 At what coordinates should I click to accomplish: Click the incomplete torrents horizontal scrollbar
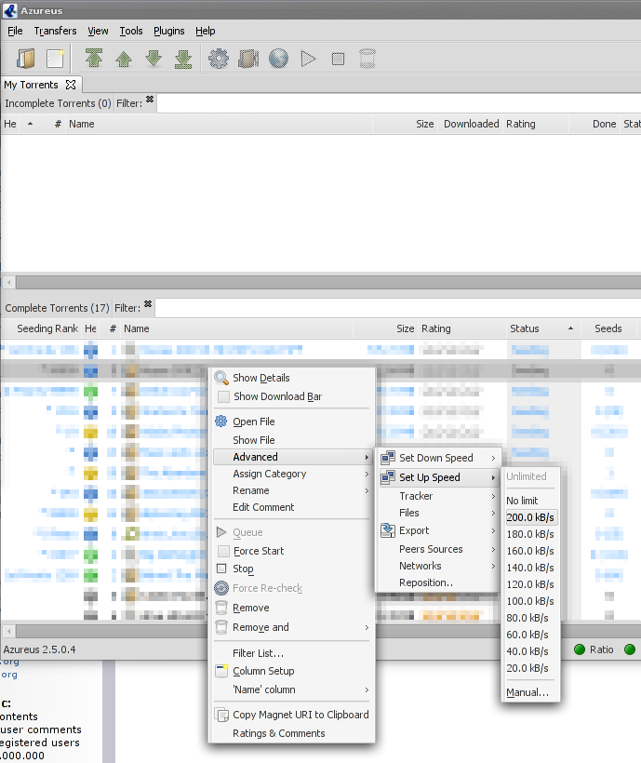pyautogui.click(x=328, y=282)
